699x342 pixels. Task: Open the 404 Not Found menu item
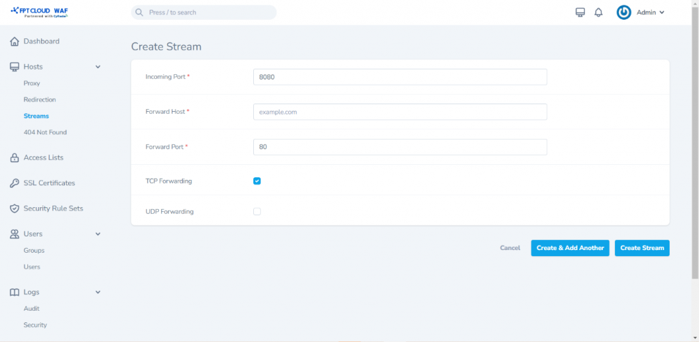pyautogui.click(x=45, y=132)
